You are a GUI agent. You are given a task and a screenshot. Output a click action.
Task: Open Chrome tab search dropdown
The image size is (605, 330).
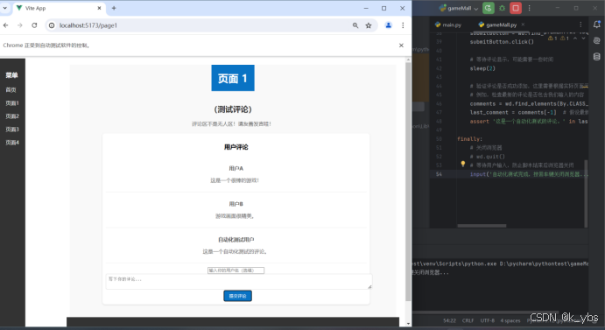click(x=5, y=8)
